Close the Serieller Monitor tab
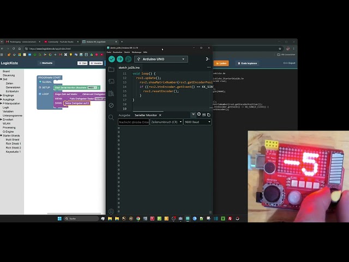 point(160,115)
